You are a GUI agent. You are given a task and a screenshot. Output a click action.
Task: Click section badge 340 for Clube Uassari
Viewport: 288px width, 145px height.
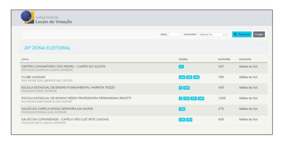tap(196, 77)
